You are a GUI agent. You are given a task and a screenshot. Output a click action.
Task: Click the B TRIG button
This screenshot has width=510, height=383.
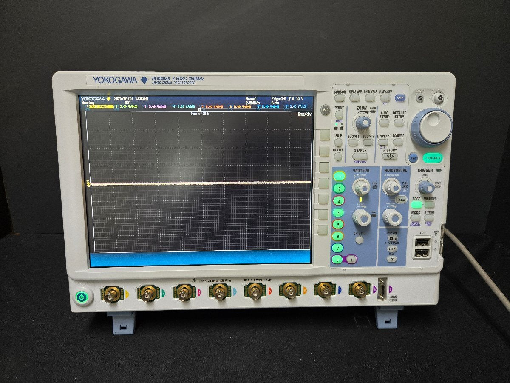[x=429, y=218]
